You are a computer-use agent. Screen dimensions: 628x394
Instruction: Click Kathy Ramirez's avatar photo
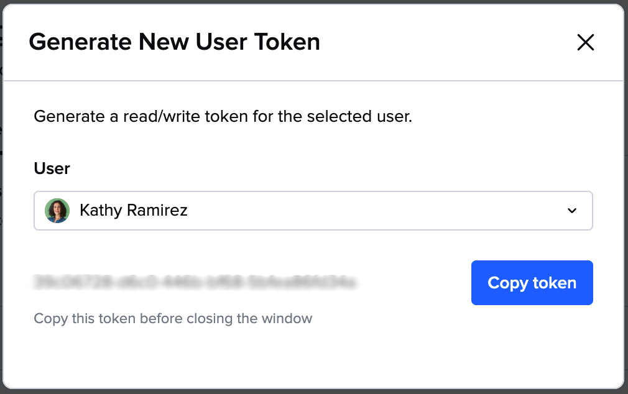(x=57, y=211)
